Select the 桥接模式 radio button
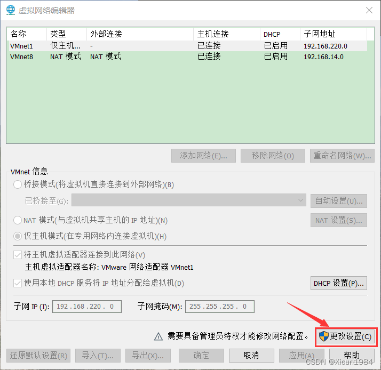This screenshot has height=370, width=381. [18, 184]
